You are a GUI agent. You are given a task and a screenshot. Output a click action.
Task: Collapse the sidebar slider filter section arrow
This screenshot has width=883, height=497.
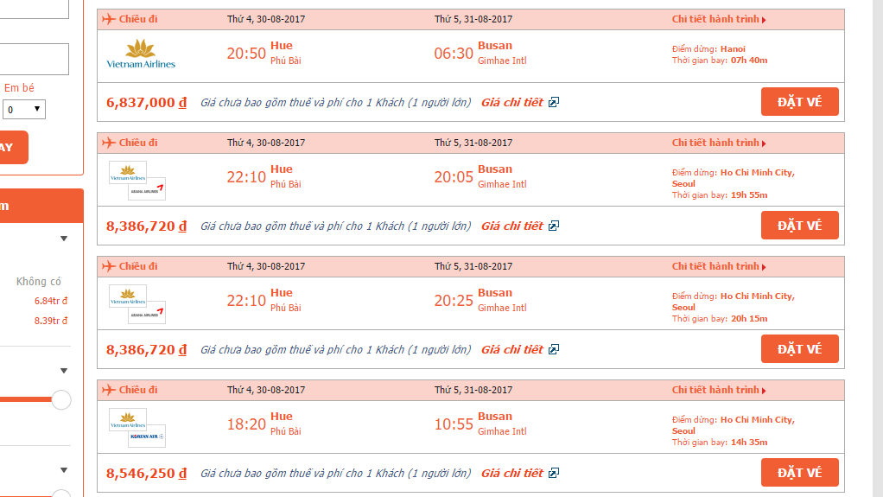[x=64, y=371]
